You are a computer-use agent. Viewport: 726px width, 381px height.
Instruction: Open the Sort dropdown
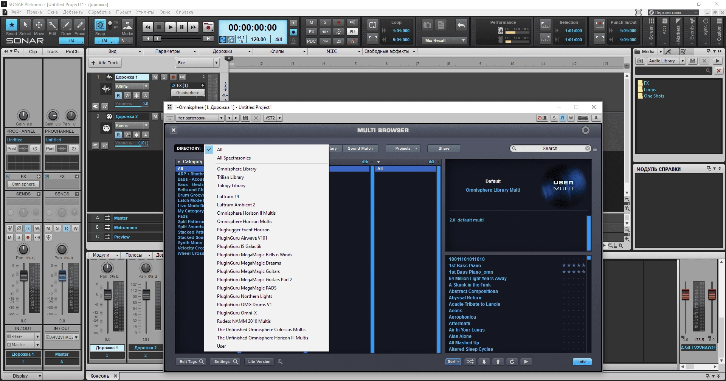coord(453,362)
